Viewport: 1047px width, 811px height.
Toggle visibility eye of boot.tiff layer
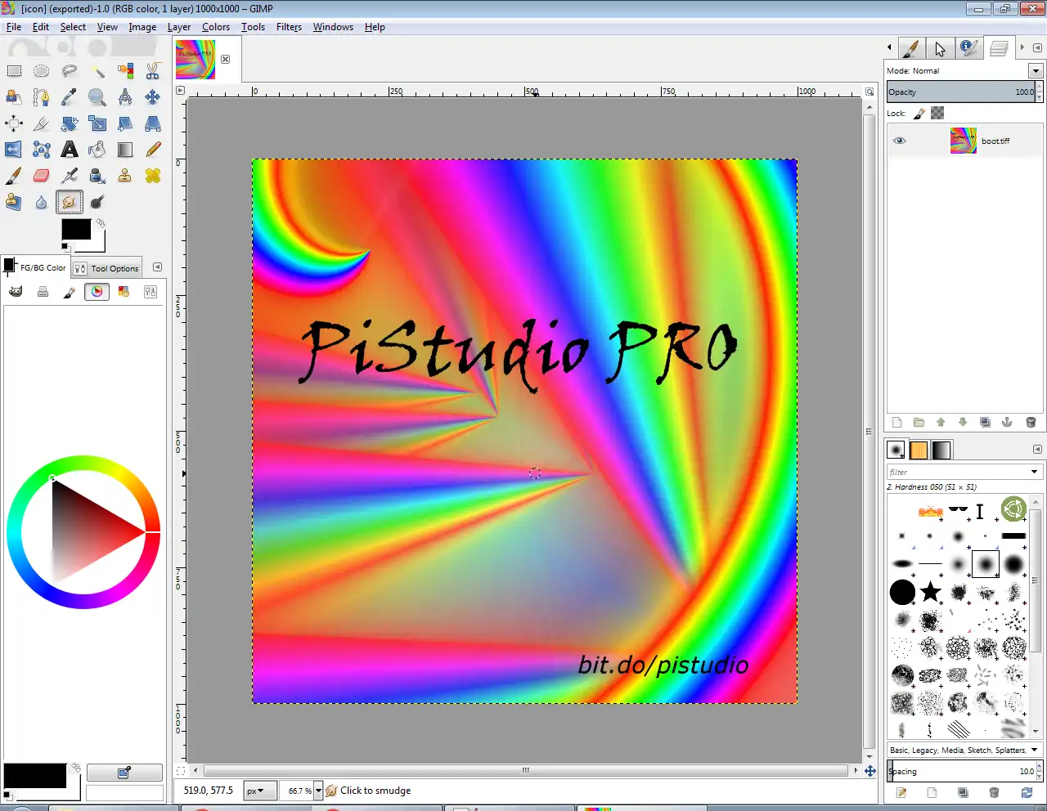pyautogui.click(x=900, y=141)
